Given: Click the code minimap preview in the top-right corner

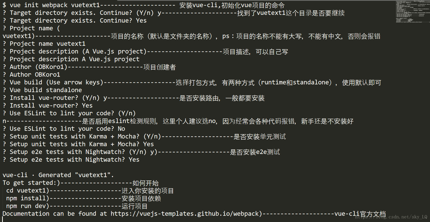Looking at the screenshot, I should 413,12.
